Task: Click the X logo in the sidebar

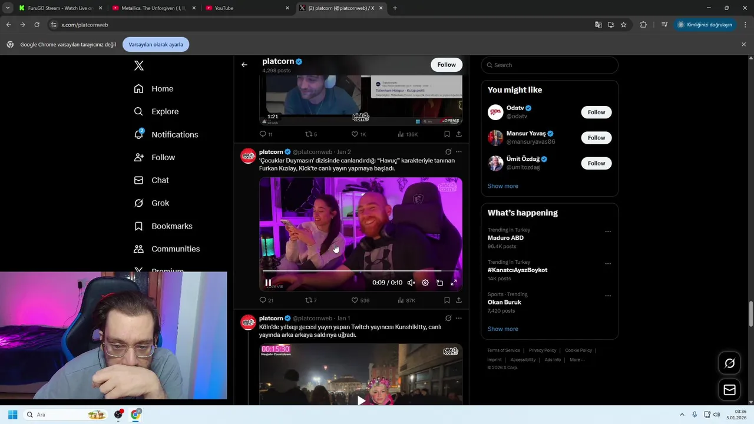Action: click(x=139, y=66)
